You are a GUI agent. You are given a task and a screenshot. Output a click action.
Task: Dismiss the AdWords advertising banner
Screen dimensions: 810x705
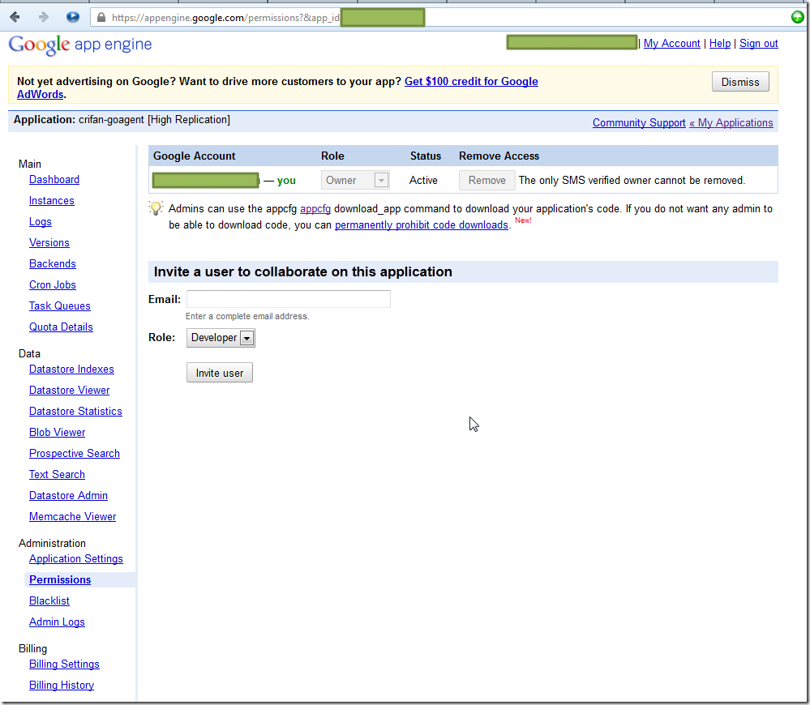coord(739,82)
